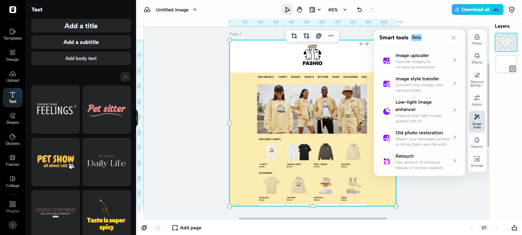Open Remove background tool
522x235 pixels.
point(477,79)
